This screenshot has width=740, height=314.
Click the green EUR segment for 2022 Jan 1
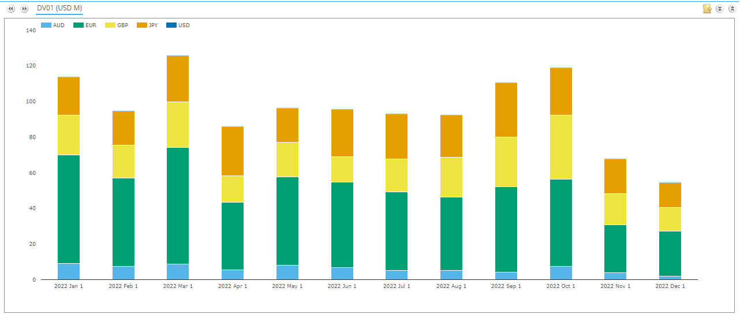pos(69,209)
